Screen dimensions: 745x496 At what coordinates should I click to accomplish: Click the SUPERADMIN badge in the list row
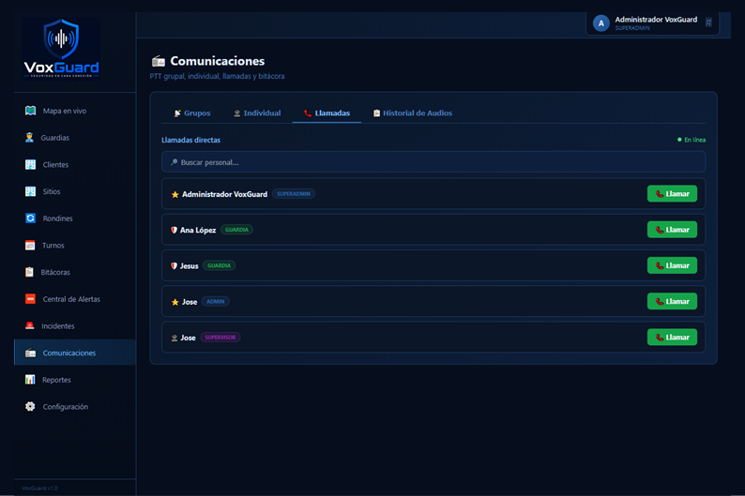294,194
